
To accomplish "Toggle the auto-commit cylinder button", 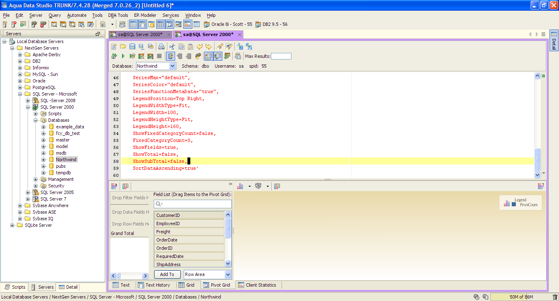I will [170, 56].
